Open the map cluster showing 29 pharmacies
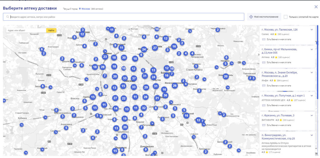Screen dimensions: 320x158 (146, 87)
